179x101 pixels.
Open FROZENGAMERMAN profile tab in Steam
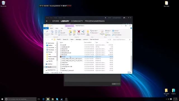click(95, 21)
